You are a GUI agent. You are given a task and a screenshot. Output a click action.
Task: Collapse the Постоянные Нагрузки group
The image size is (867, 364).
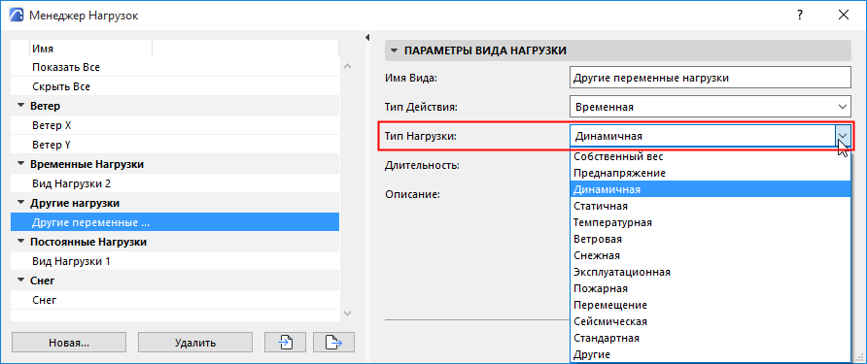coord(21,242)
